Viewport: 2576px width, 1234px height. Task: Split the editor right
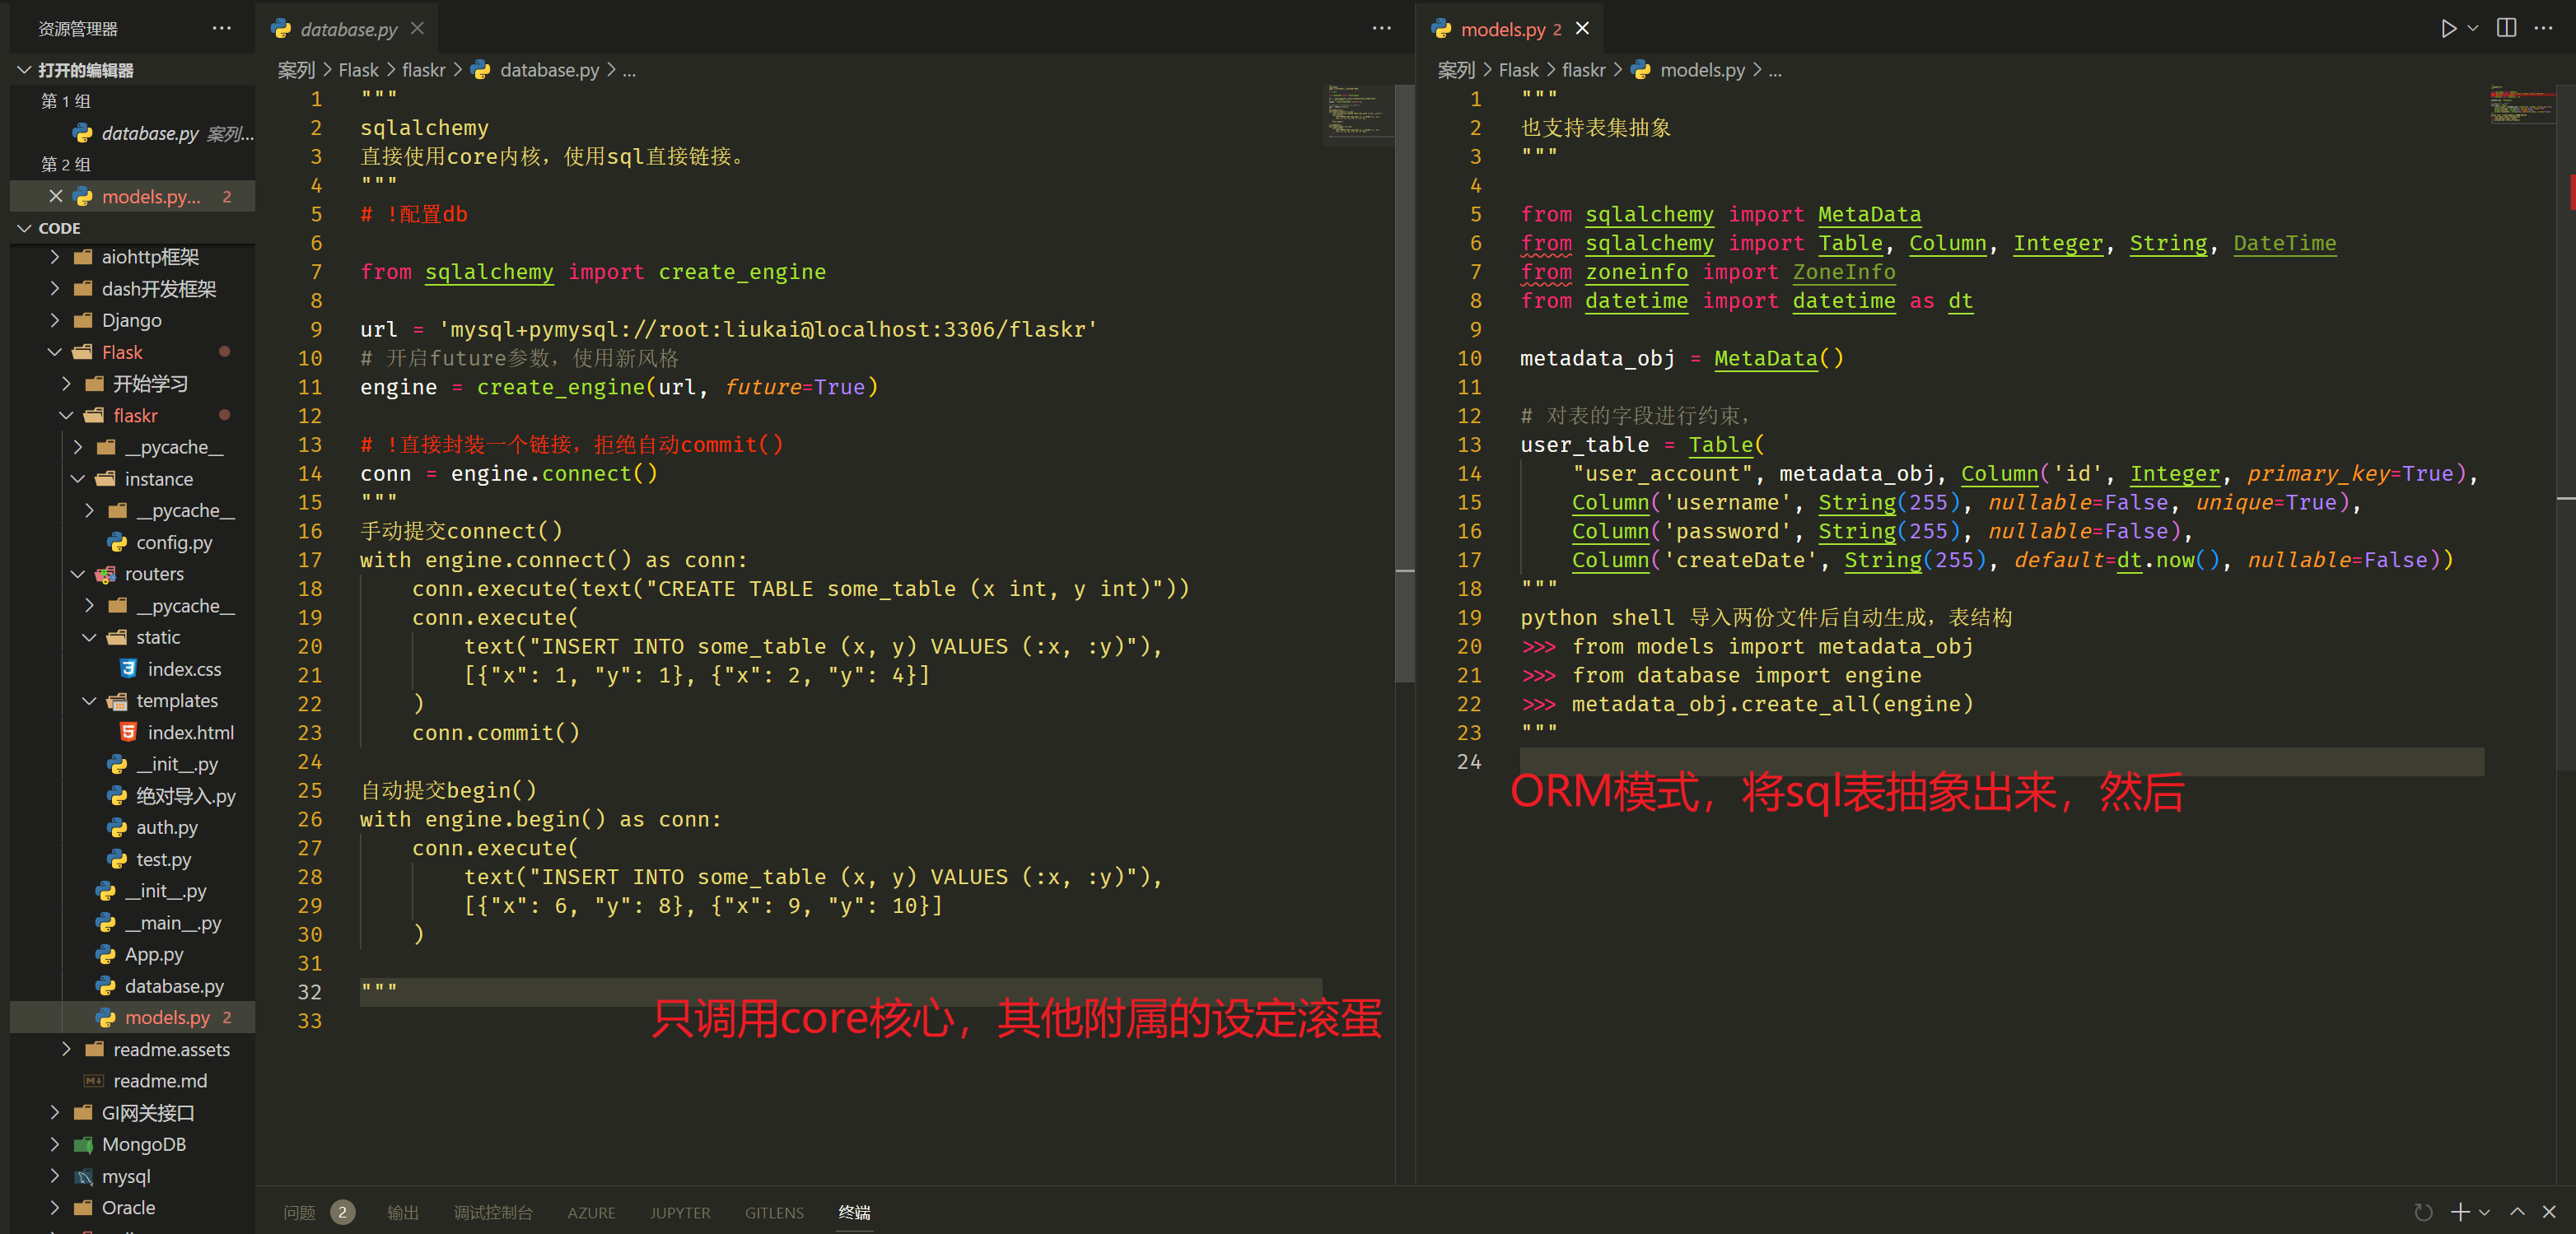(2506, 29)
